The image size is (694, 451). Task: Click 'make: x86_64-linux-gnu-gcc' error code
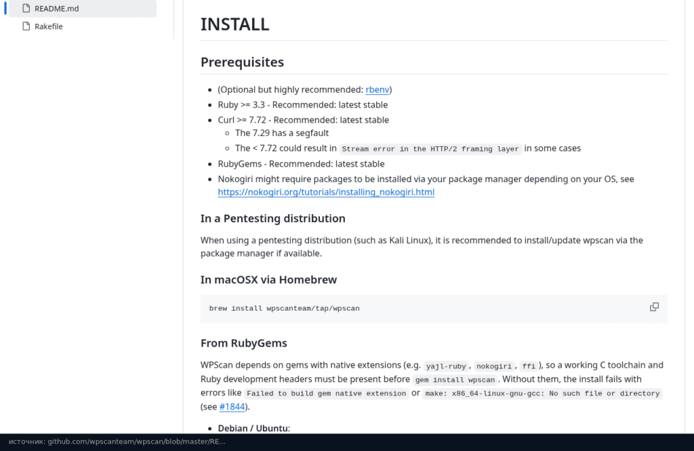click(542, 393)
